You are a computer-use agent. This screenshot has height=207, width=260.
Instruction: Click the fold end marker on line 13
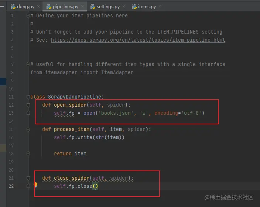click(x=28, y=113)
